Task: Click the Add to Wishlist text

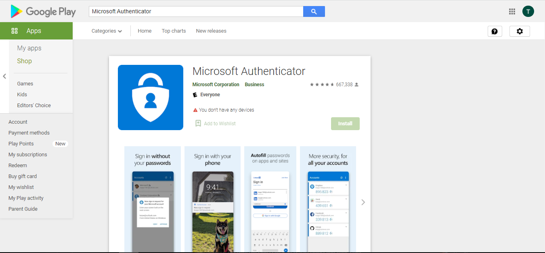Action: (220, 124)
